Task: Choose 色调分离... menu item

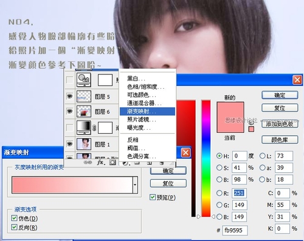Action: (147, 156)
